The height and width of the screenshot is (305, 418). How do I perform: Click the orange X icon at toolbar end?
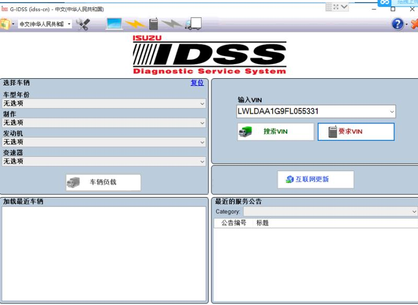414,24
